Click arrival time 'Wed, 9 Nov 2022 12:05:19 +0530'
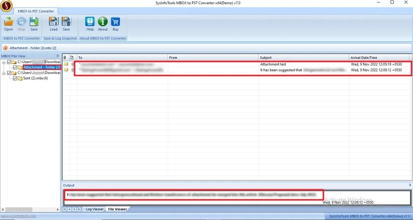 [376, 64]
